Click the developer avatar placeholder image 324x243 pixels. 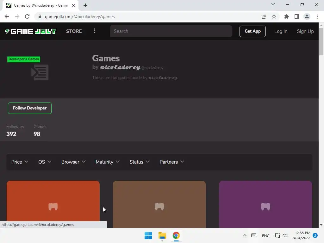click(40, 72)
